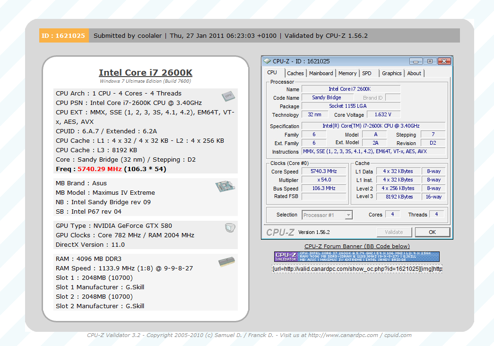This screenshot has width=494, height=346.
Task: Click the red 5740.29 MHz frequency text
Action: [x=100, y=169]
